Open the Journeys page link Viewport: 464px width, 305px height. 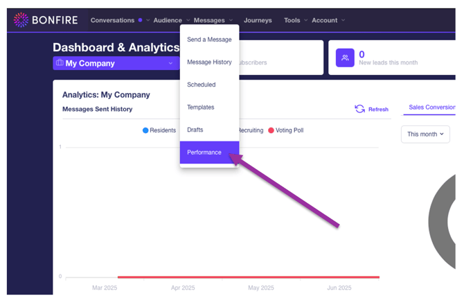tap(258, 20)
